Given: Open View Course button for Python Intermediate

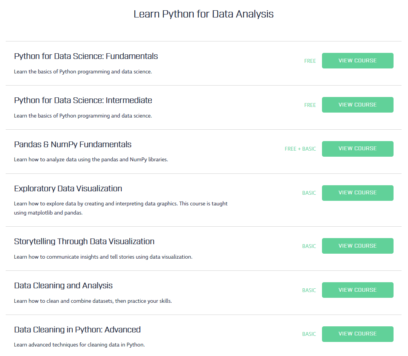Looking at the screenshot, I should click(357, 105).
